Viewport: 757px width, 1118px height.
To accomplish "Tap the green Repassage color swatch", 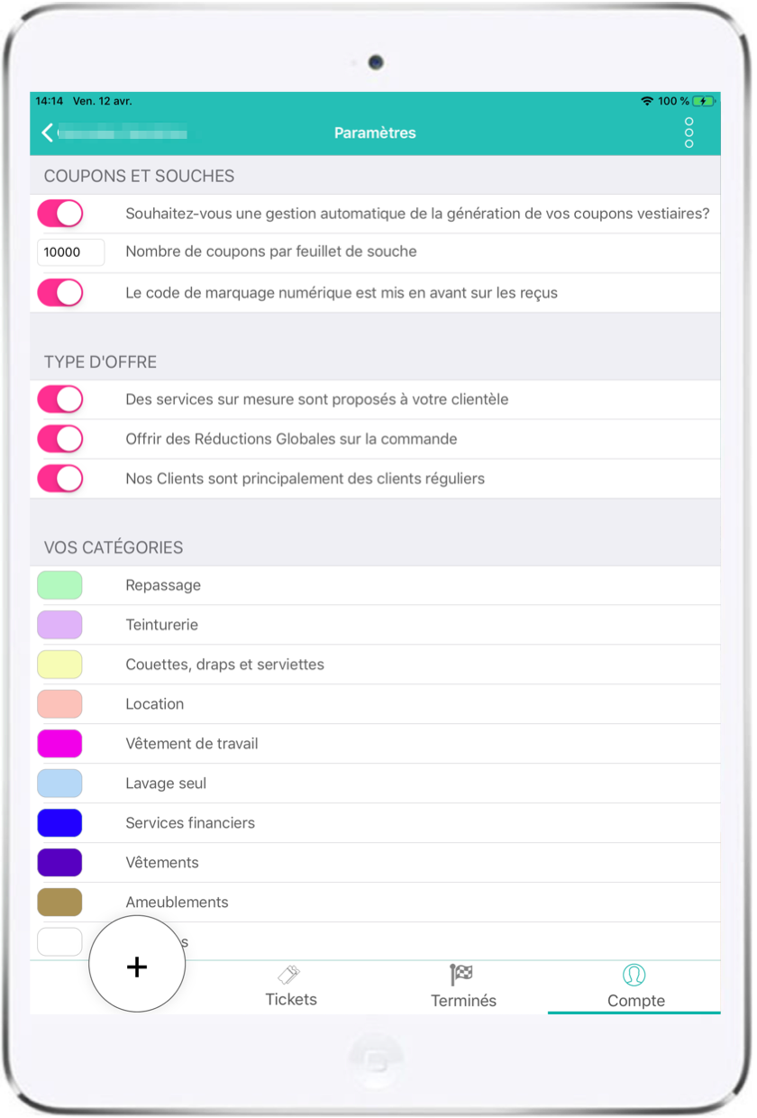I will 59,585.
